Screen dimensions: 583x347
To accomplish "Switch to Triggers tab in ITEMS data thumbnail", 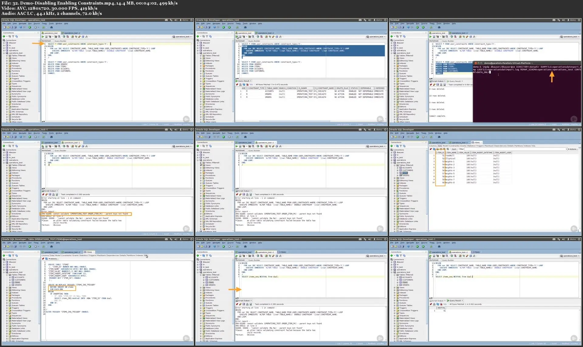I will pyautogui.click(x=480, y=146).
